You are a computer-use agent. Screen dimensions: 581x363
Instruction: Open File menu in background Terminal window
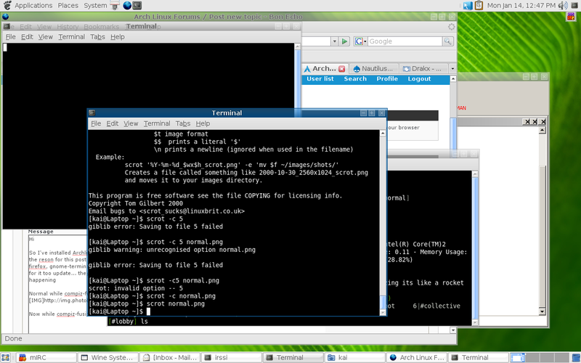click(10, 37)
